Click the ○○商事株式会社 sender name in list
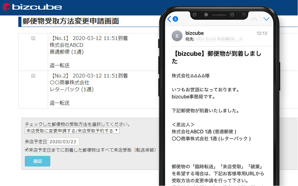Viewport: 298px width, 186px height. (70, 82)
